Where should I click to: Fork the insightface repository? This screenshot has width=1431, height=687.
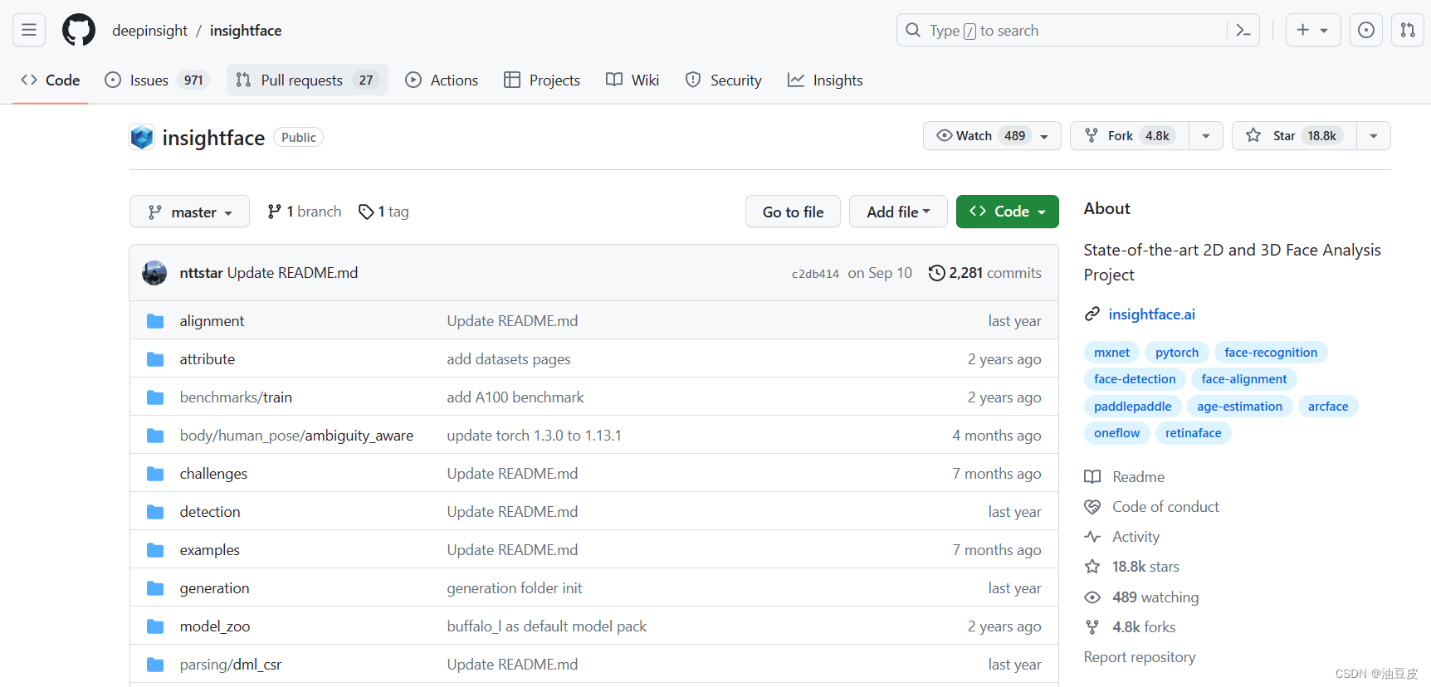(1130, 136)
